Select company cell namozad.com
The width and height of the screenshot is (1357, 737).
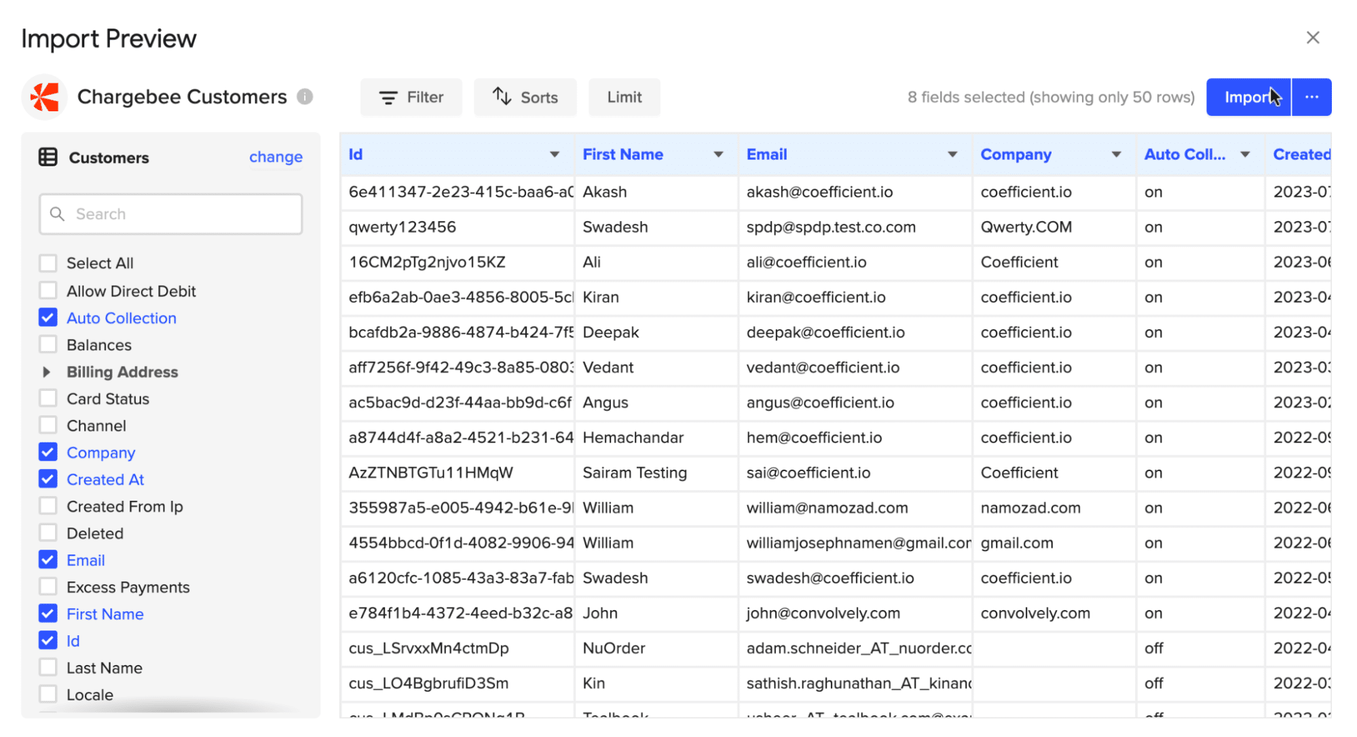1054,508
